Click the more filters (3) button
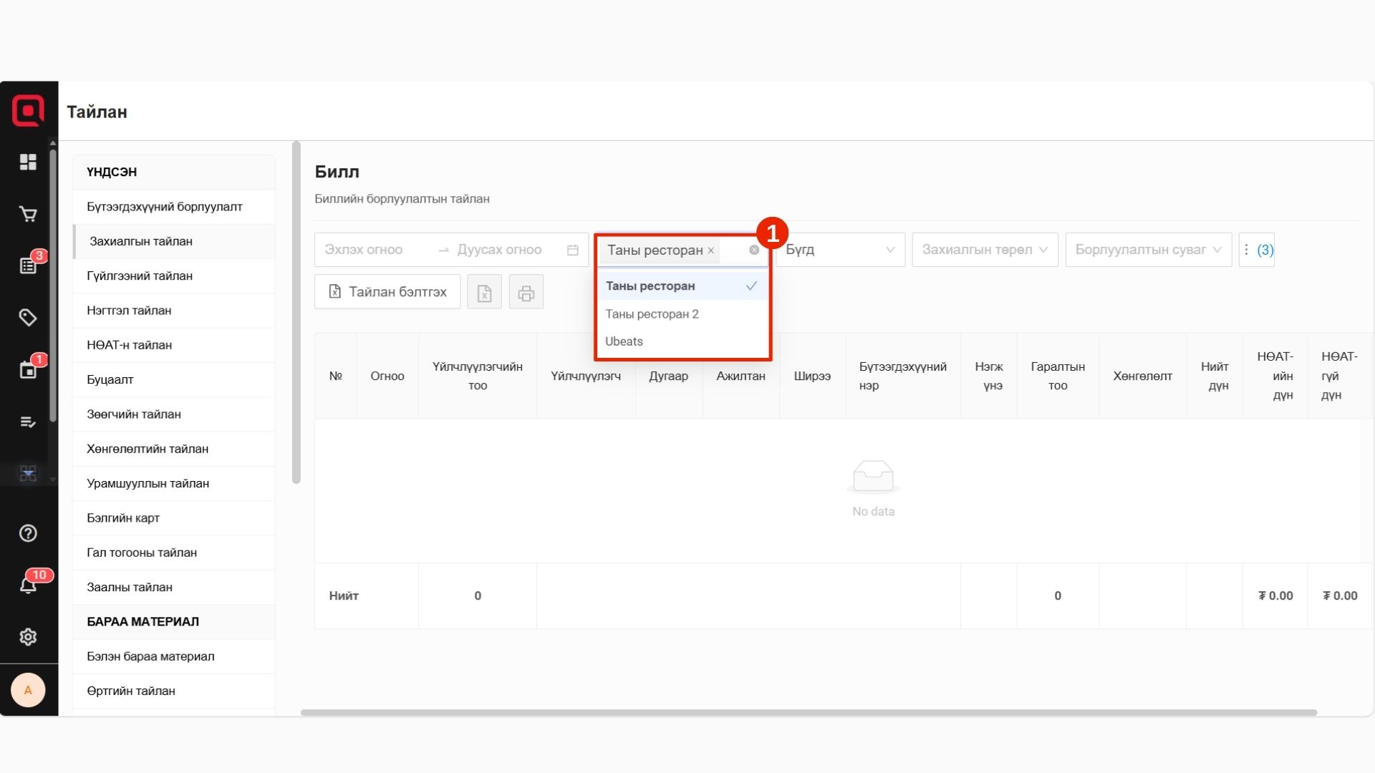This screenshot has height=773, width=1375. 1257,250
